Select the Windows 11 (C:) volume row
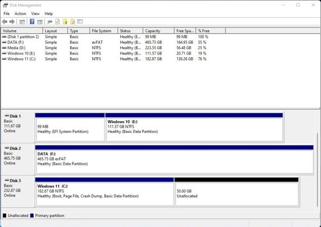The height and width of the screenshot is (227, 321). click(113, 59)
